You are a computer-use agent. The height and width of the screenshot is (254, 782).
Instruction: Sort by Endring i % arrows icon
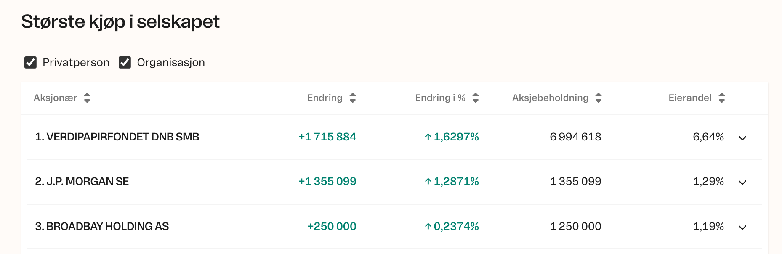476,98
